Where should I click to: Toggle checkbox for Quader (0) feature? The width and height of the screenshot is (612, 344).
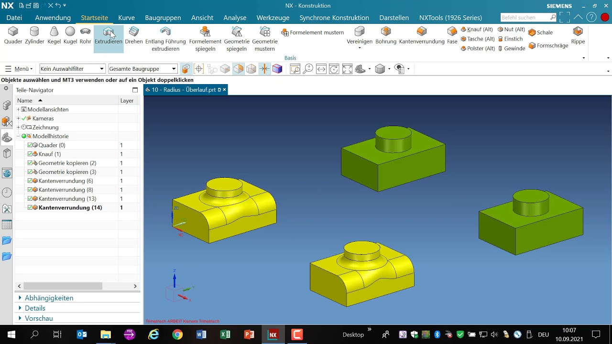click(x=30, y=145)
